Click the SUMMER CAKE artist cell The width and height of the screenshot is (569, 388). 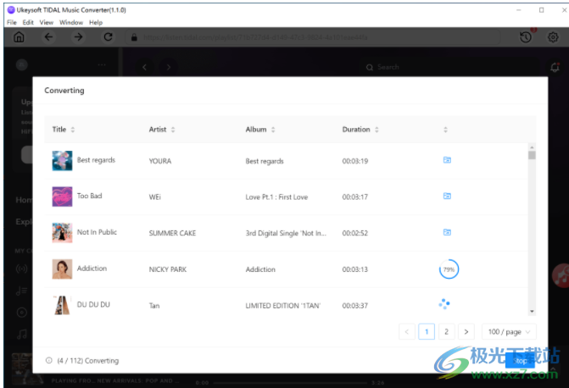click(172, 233)
